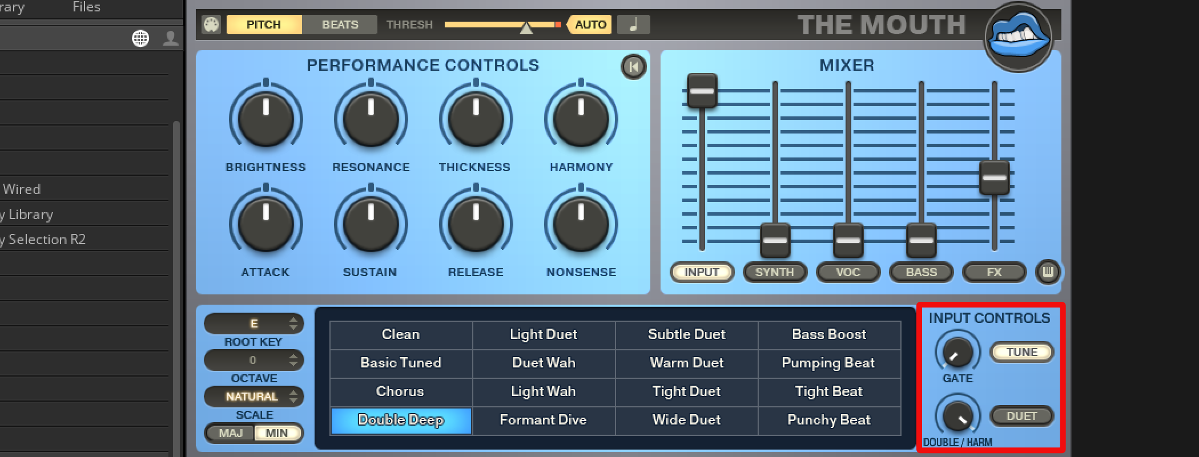
Task: Select the Duet Wah preset
Action: coord(544,363)
